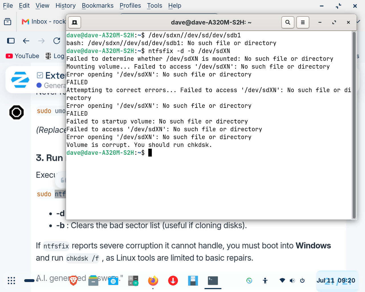The width and height of the screenshot is (365, 292).
Task: Click the workspace indicator dash on taskbar
Action: click(29, 281)
